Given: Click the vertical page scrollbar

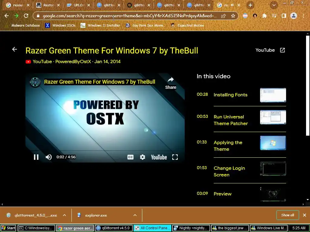Looking at the screenshot, I should click(x=308, y=85).
